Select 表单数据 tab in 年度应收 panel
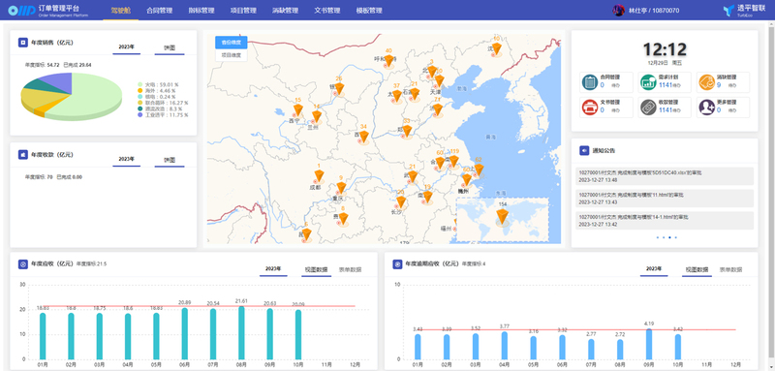The image size is (775, 371). (350, 269)
